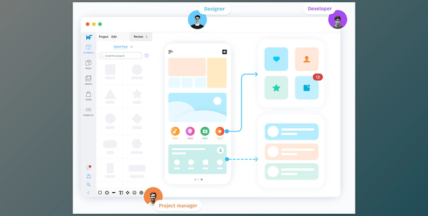Pick the circle shape beside the diamond
The height and width of the screenshot is (216, 428).
coord(110,119)
